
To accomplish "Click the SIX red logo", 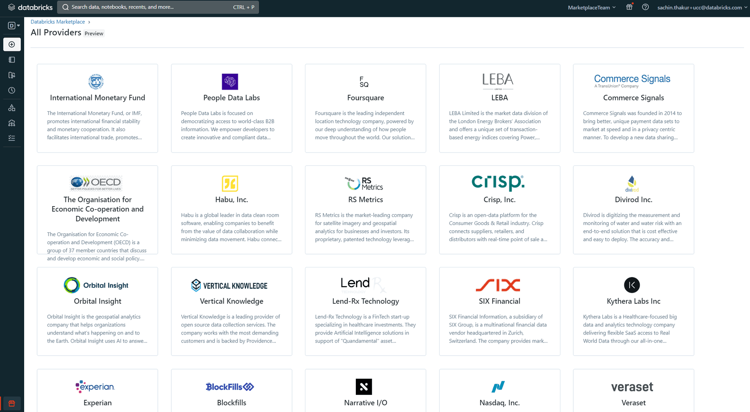I will pos(498,285).
